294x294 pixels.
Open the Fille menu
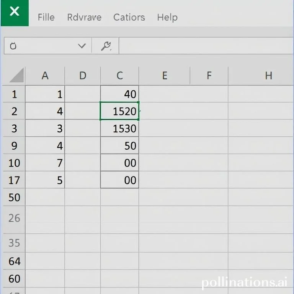(46, 18)
